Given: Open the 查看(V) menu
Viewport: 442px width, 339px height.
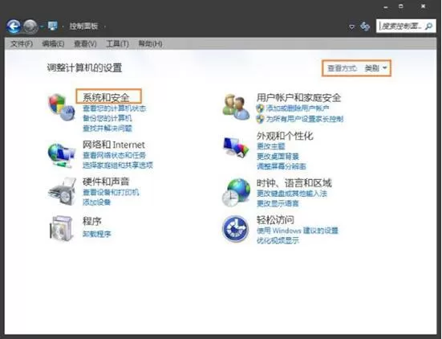Looking at the screenshot, I should (x=85, y=43).
